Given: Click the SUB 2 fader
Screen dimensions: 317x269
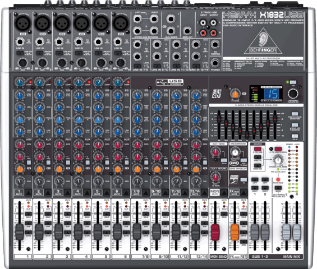Looking at the screenshot, I should pos(265,232).
